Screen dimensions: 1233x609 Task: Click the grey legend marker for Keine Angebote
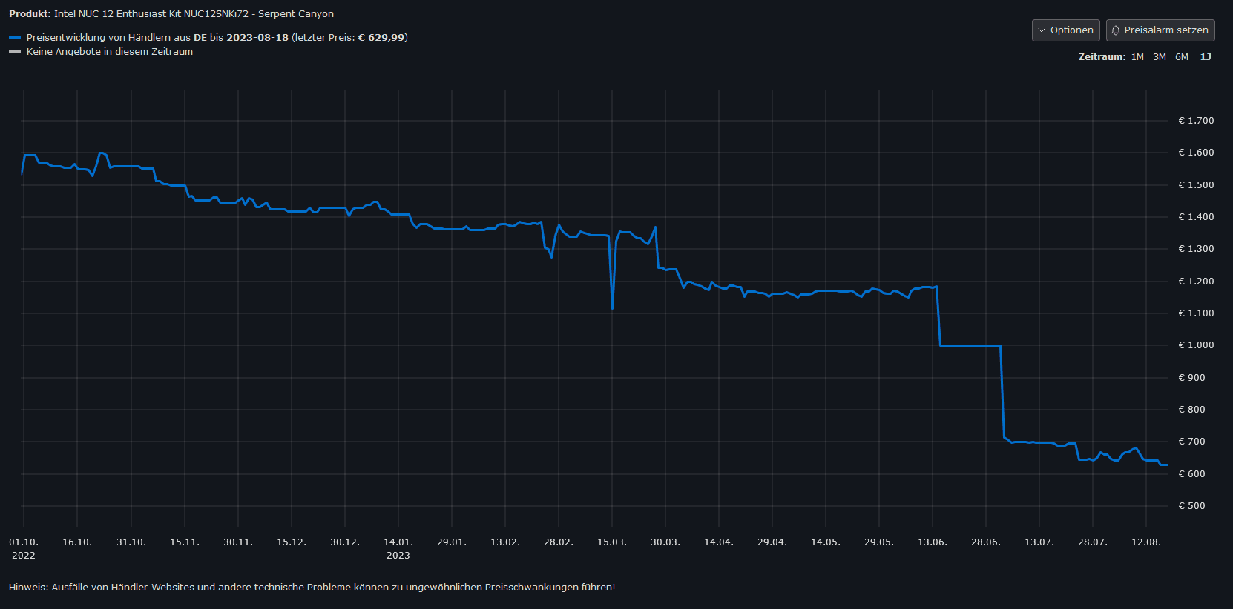15,52
